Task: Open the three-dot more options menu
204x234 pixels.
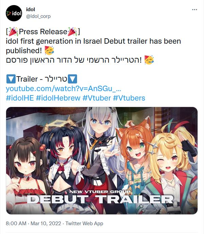Action: coord(194,10)
